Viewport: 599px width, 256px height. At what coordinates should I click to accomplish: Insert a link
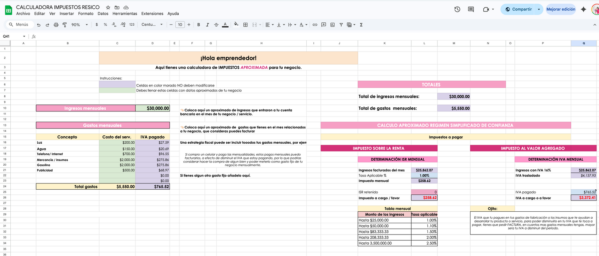314,24
